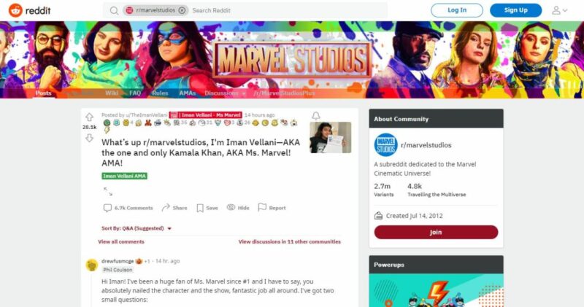Open the Sort By Q&A dropdown

[x=137, y=228]
